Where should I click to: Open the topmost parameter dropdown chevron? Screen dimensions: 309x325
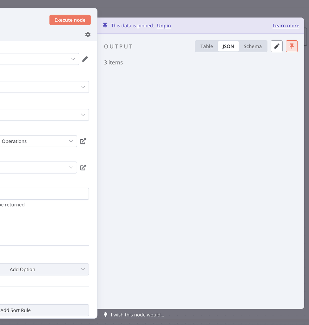72,59
